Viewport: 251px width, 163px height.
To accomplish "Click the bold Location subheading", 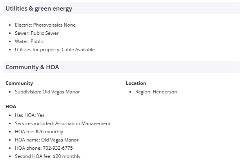I will click(136, 83).
